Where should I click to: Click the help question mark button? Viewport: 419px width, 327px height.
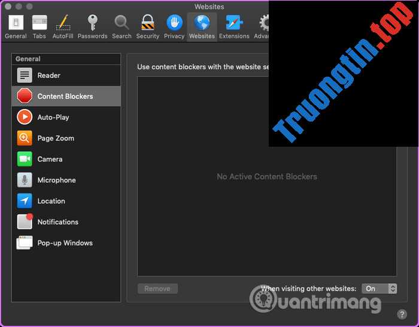tap(402, 314)
